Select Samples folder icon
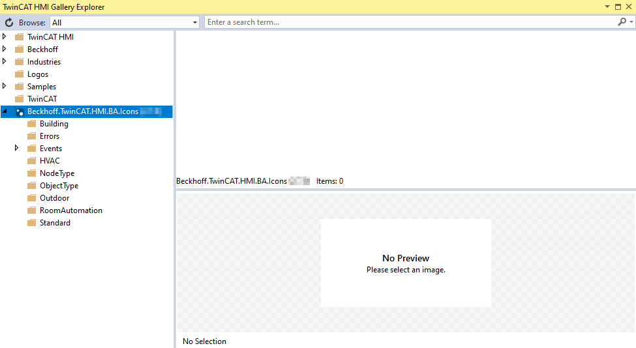Viewport: 636px width, 348px height. coord(19,86)
